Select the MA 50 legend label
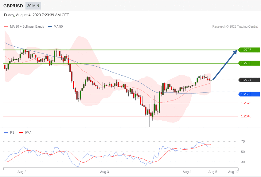 58,26
